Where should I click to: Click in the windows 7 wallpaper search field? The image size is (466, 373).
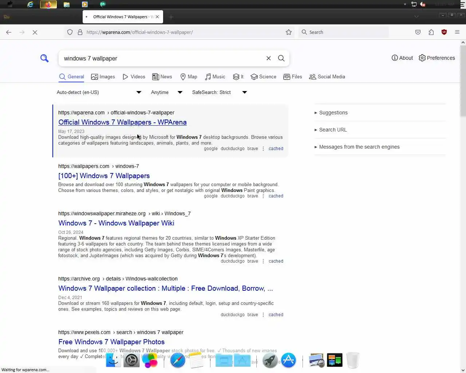coord(162,58)
